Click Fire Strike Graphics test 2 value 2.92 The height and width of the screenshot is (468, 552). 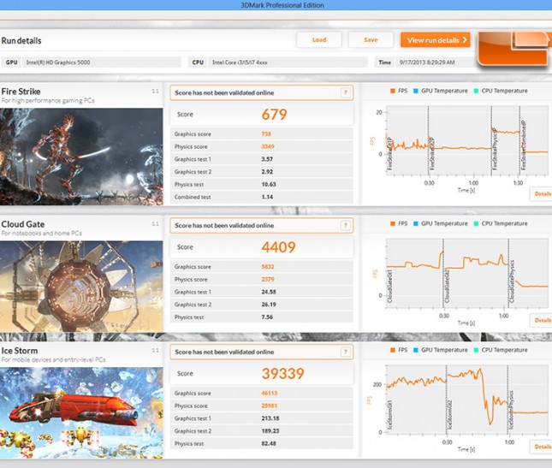click(x=267, y=172)
